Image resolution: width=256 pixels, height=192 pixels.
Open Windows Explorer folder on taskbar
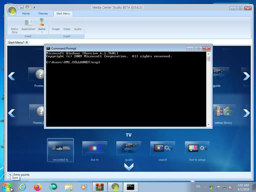click(x=69, y=187)
